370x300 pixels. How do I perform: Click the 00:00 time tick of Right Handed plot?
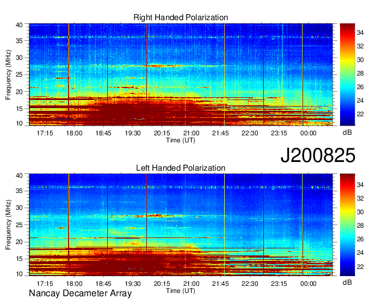point(308,133)
